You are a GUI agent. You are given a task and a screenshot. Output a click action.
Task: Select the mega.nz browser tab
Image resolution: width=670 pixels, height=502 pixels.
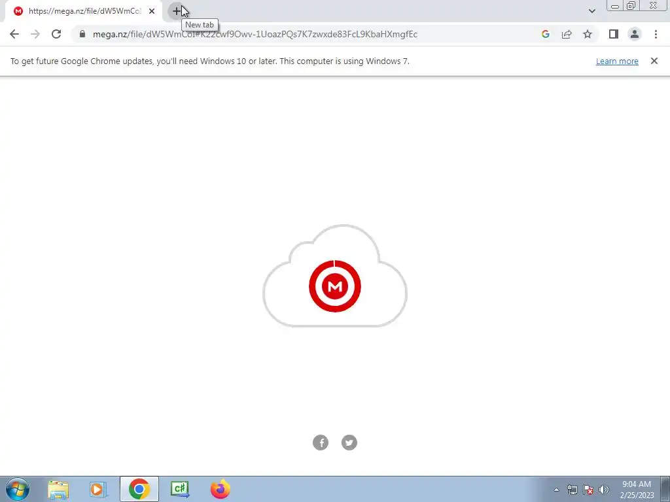[x=84, y=11]
